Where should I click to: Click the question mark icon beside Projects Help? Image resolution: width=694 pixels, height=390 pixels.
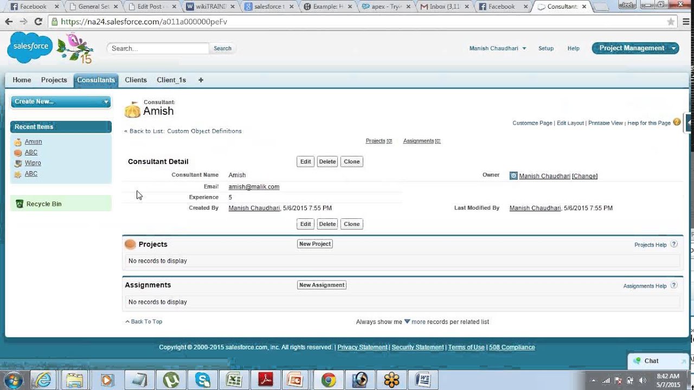tap(674, 244)
